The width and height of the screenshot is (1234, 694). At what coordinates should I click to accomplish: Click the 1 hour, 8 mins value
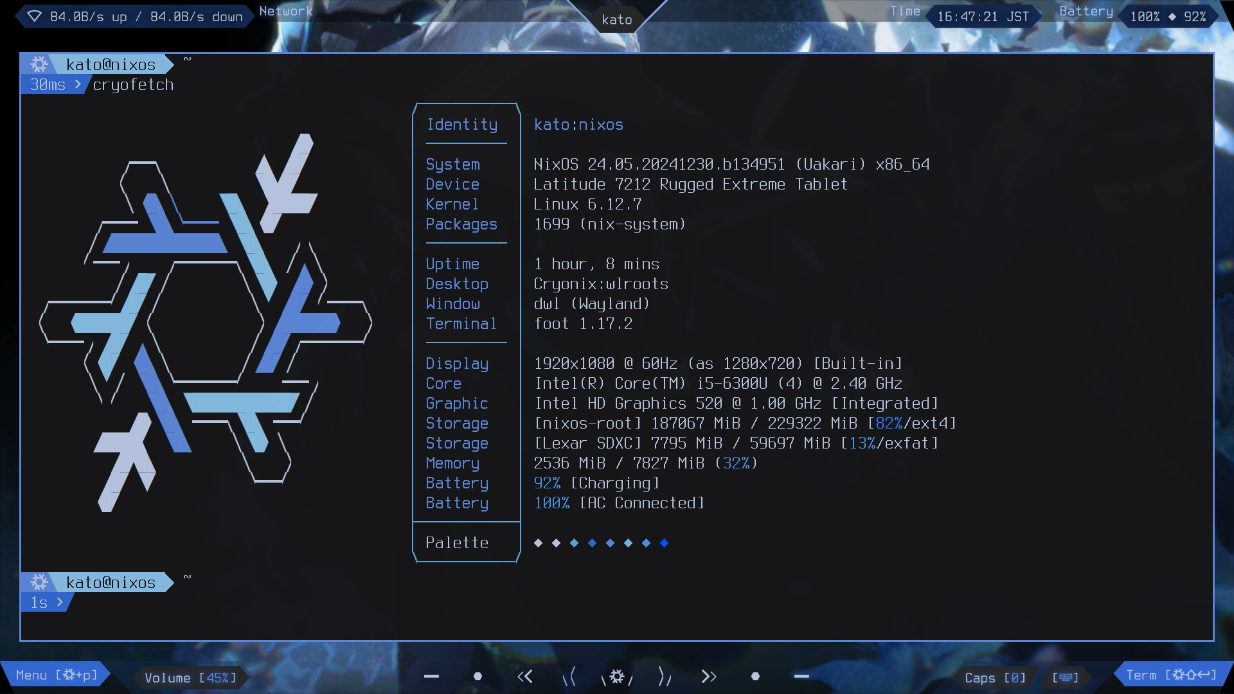[x=596, y=264]
